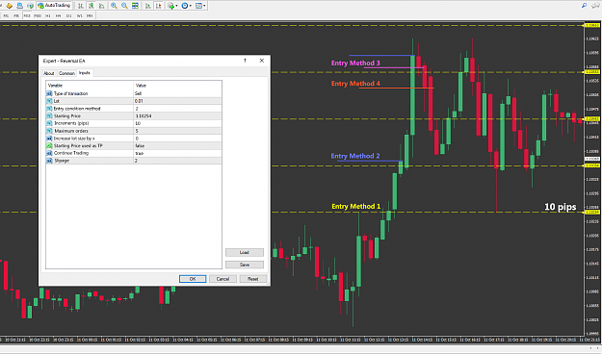This screenshot has height=354, width=602.
Task: Change the Continue Trading true value
Action: point(177,153)
